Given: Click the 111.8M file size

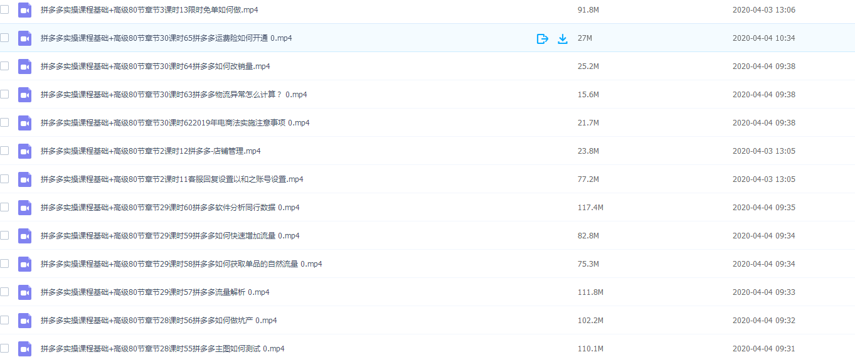Looking at the screenshot, I should (x=590, y=292).
